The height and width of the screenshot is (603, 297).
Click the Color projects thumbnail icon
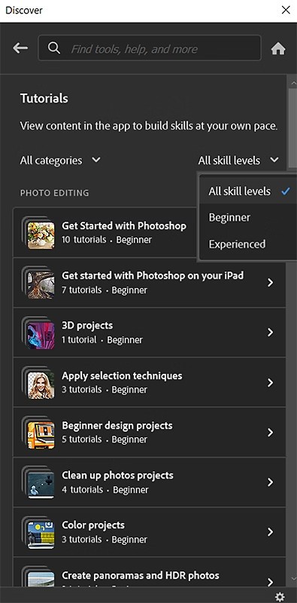41,535
